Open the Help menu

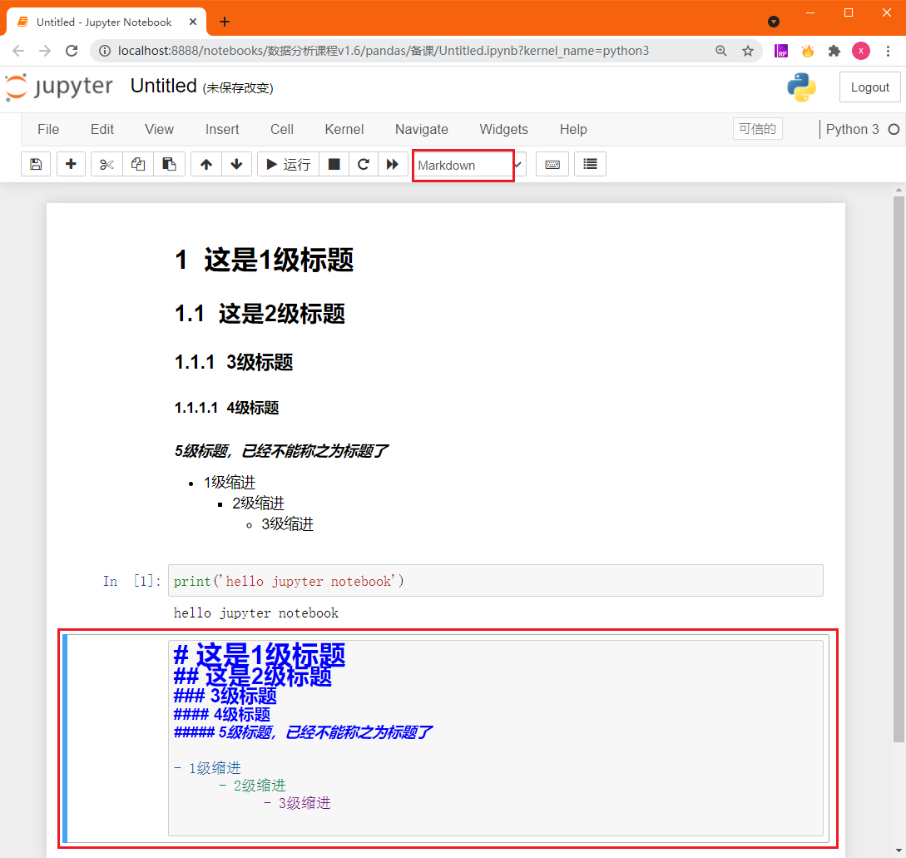[x=573, y=130]
